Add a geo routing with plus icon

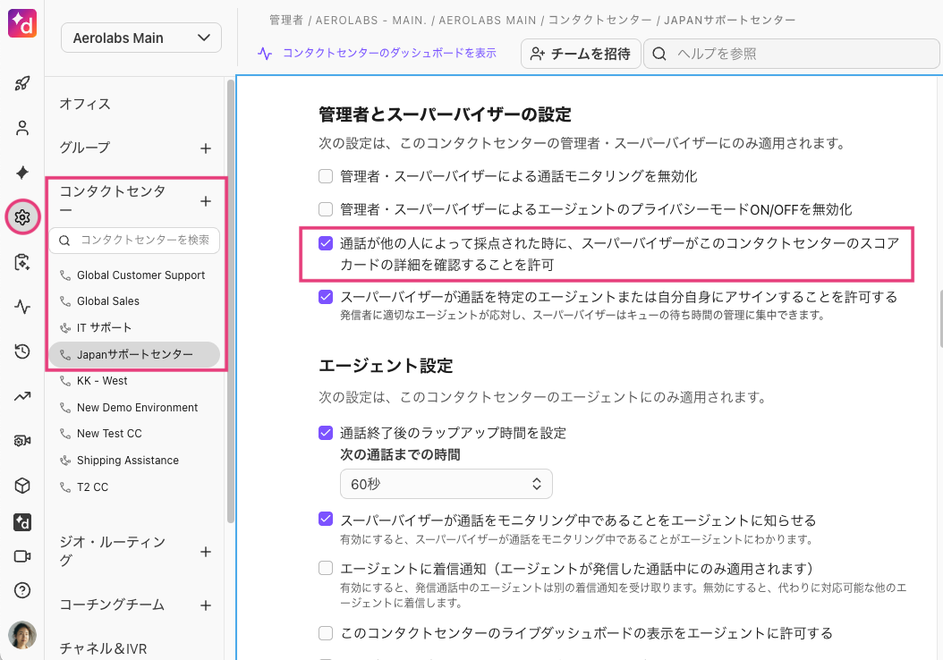coord(206,552)
